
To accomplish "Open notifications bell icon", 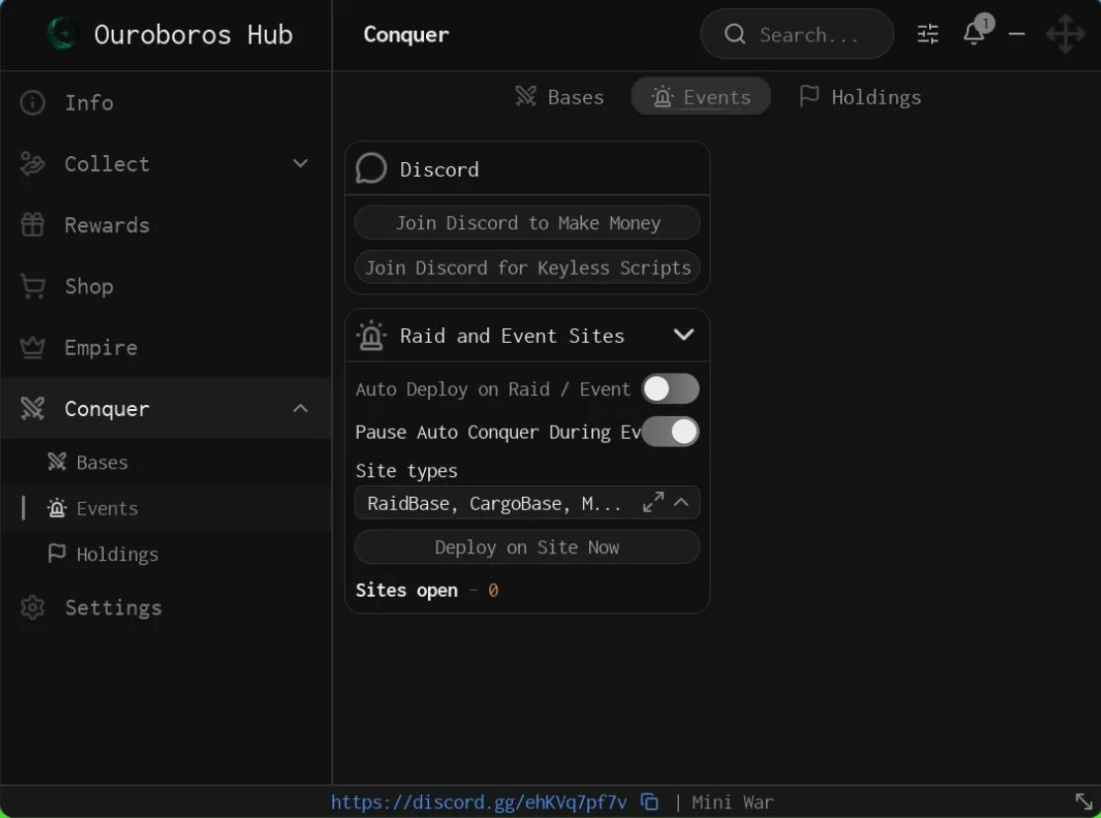I will pyautogui.click(x=974, y=33).
